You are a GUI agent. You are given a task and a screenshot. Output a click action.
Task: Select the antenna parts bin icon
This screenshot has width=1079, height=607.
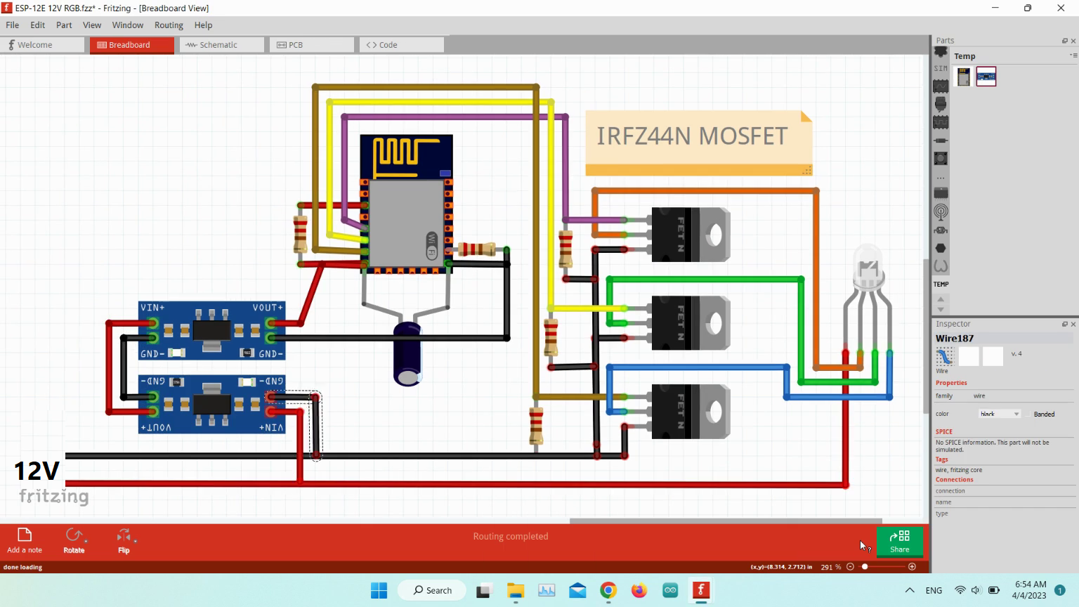[x=941, y=211]
